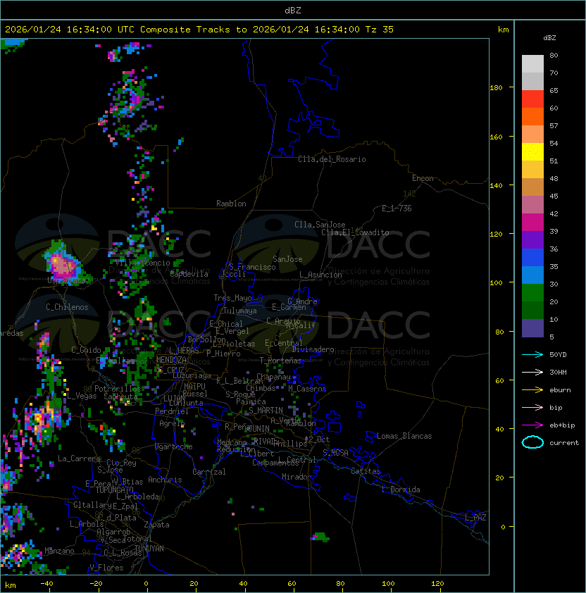Select the light gray swatch between 80 and 70 dBZ
Viewport: 586px width, 593px height.
[x=532, y=64]
